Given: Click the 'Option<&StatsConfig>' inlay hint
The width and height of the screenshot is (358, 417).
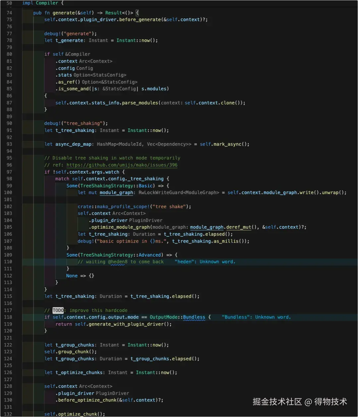Looking at the screenshot, I should tap(110, 82).
